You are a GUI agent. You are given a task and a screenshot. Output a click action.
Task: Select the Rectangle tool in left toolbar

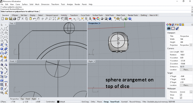[x=6, y=37]
